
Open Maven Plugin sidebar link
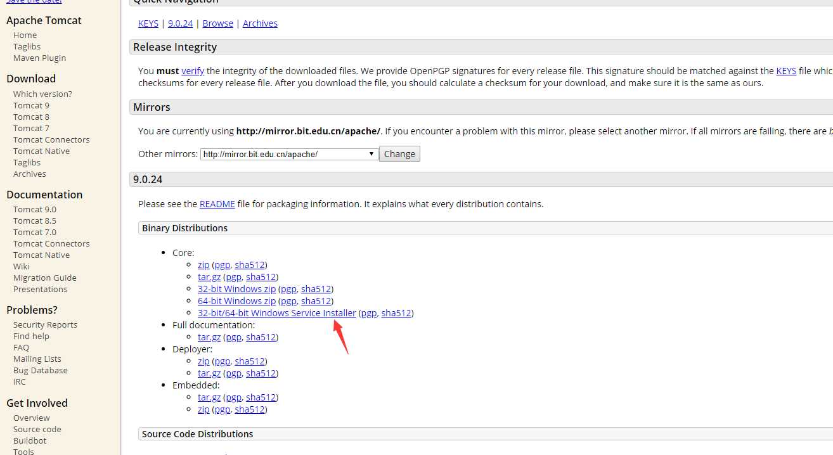(39, 58)
